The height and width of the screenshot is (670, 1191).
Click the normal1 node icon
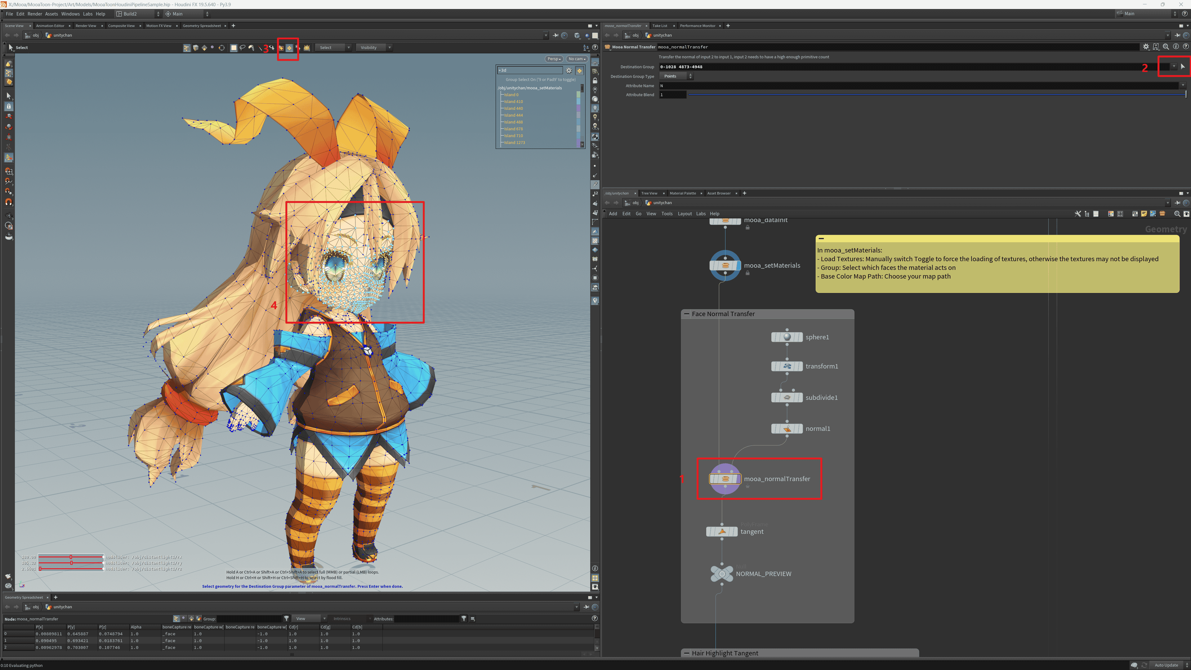pyautogui.click(x=787, y=429)
